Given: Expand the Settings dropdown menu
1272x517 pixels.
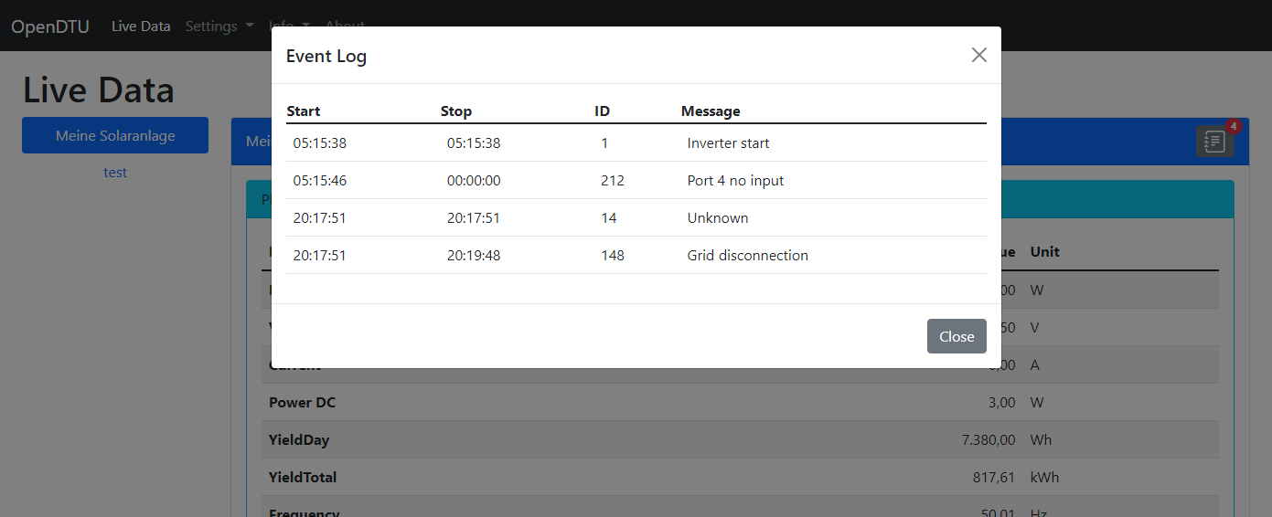Looking at the screenshot, I should coord(219,26).
